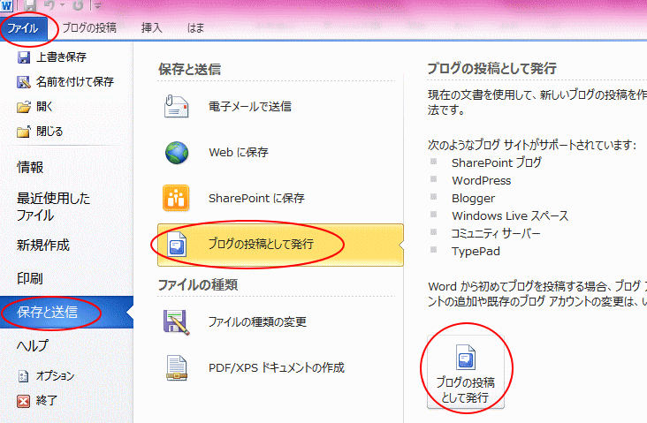
Task: Expand the Quick Access Toolbar customize dropdown
Action: (x=98, y=6)
